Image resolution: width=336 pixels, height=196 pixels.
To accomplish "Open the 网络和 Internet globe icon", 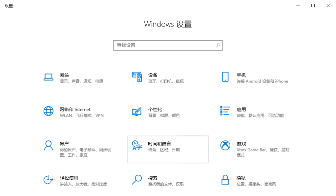I will point(49,111).
